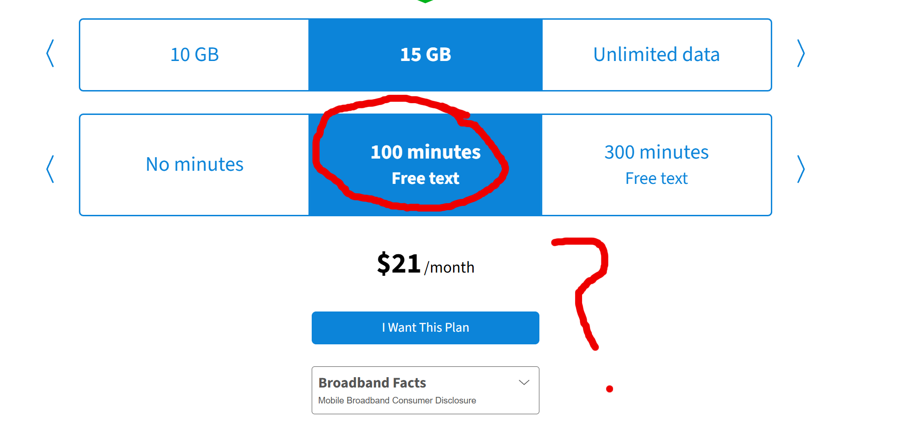Select the 100 minutes heading

(425, 152)
